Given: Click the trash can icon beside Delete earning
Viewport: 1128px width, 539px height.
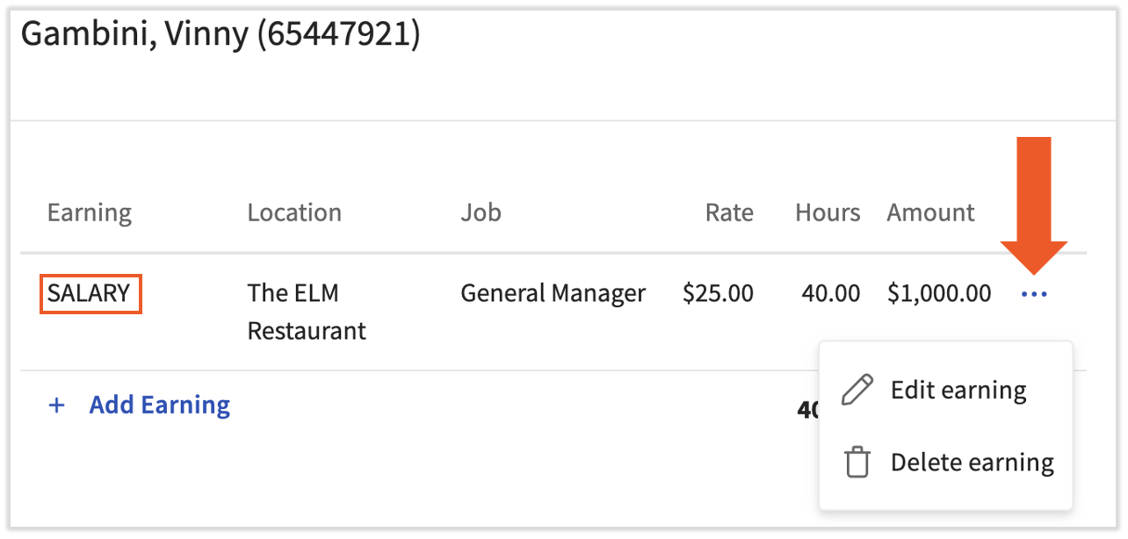Looking at the screenshot, I should [857, 462].
